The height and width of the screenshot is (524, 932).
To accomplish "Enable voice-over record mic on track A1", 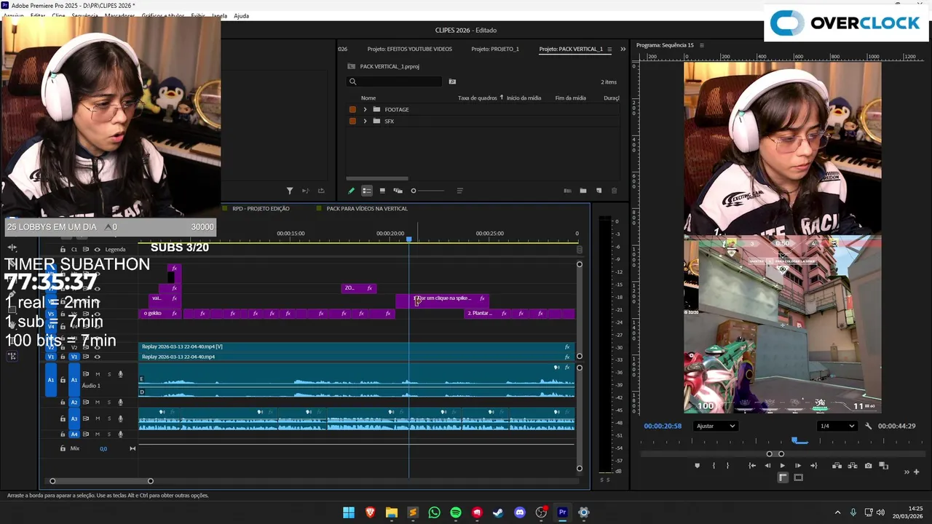I will [120, 374].
